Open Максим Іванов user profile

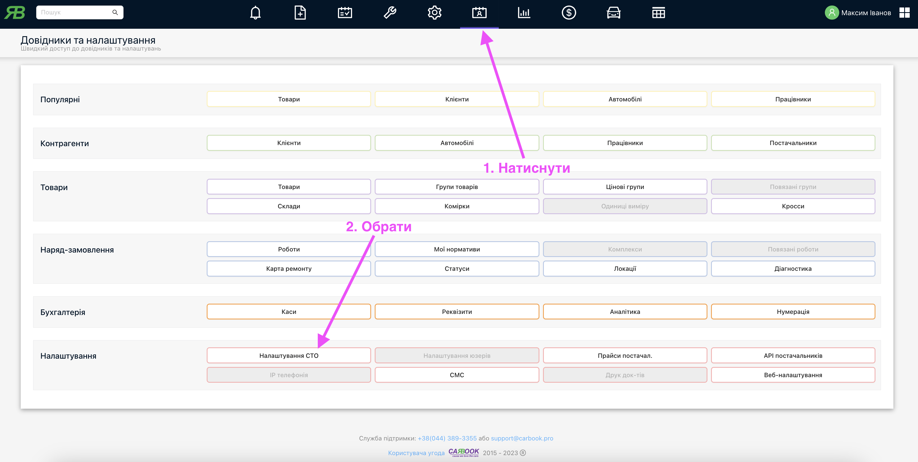858,13
